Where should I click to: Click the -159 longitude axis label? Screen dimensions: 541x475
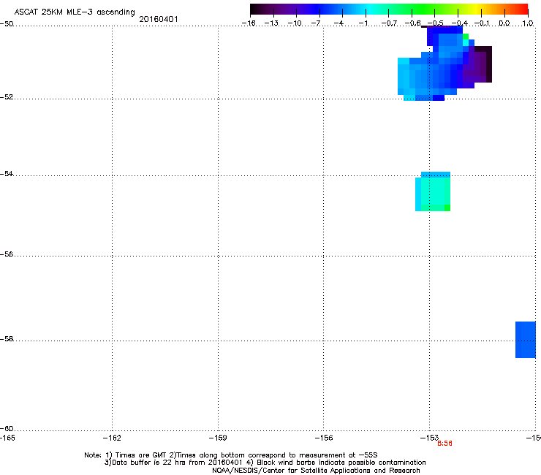(x=218, y=438)
